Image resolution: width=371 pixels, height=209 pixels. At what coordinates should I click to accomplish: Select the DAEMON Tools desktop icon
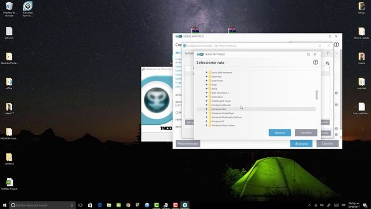tap(9, 134)
